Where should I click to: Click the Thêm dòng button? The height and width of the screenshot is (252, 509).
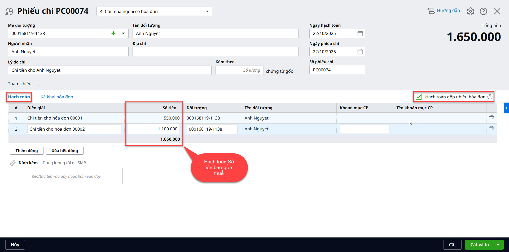click(27, 150)
